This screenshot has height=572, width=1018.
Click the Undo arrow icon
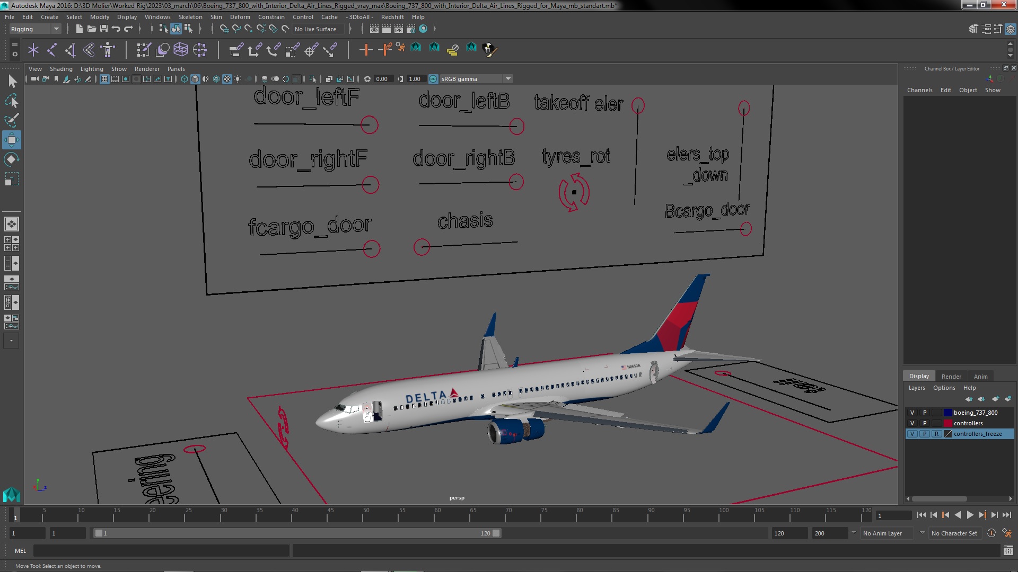point(116,29)
